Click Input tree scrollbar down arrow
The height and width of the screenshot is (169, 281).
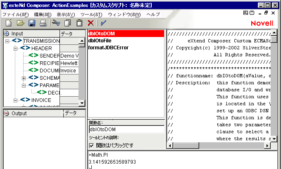tap(82, 103)
